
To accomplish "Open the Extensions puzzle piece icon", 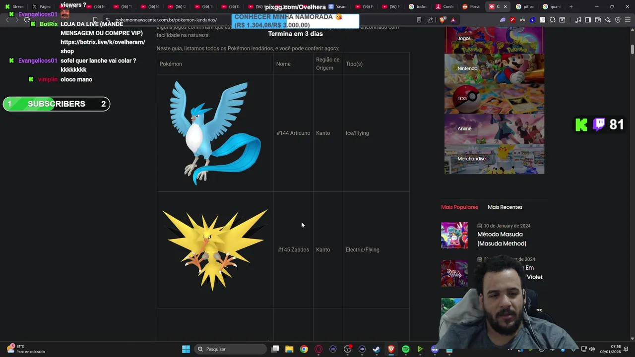I will point(552,20).
